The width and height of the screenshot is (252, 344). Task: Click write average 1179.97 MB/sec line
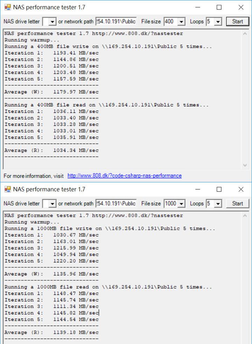[51, 92]
